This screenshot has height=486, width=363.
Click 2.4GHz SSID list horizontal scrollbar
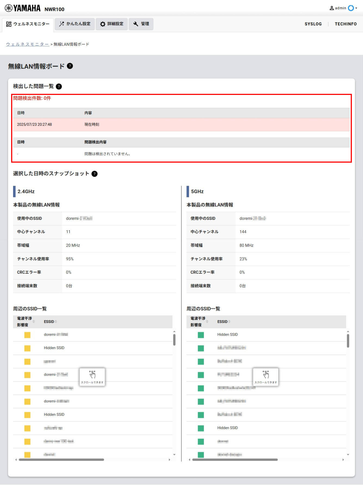tap(61, 460)
